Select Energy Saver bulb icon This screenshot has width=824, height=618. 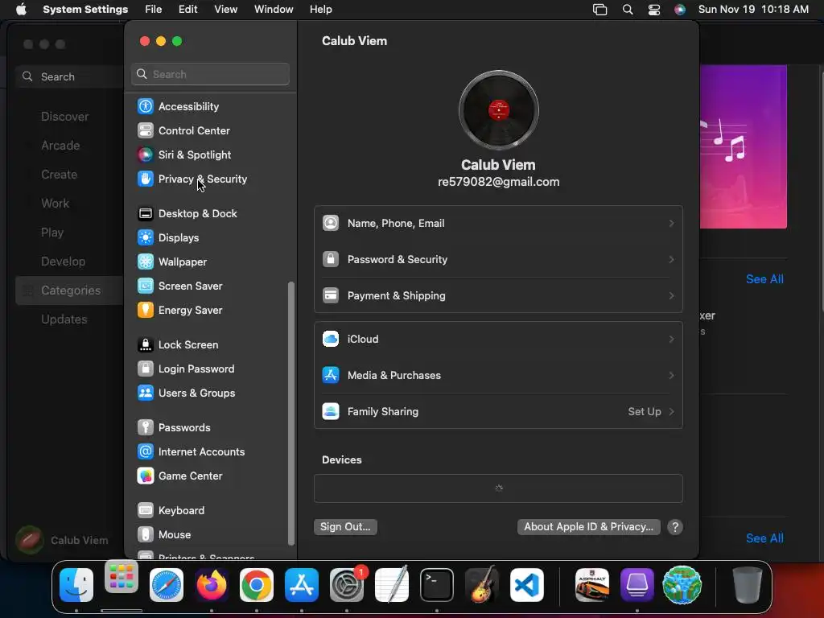tap(146, 310)
